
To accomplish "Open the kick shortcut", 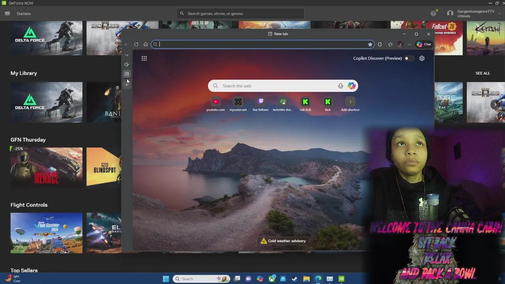I will click(328, 104).
